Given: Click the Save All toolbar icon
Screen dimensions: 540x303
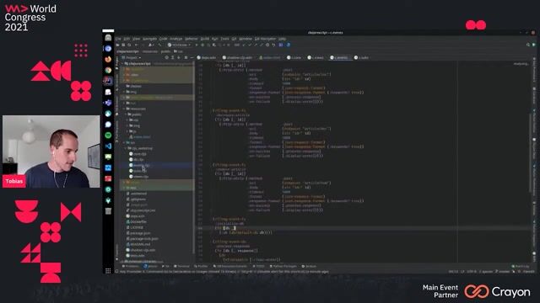Looking at the screenshot, I should [123, 45].
